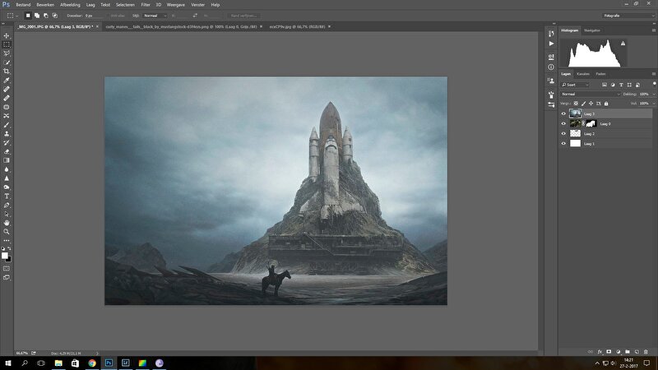Viewport: 658px width, 370px height.
Task: Change screen mode via toolbox icon
Action: (7, 277)
